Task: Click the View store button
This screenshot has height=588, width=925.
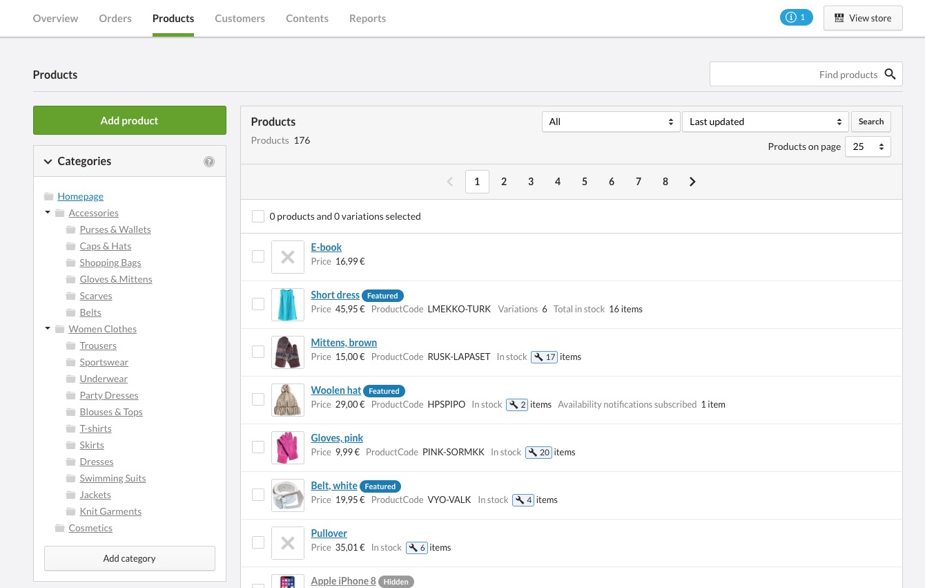Action: click(863, 18)
